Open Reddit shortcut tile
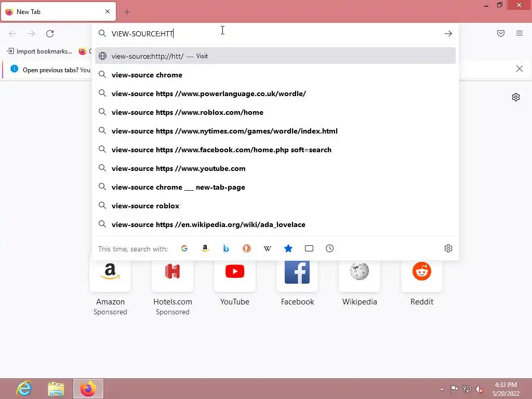 click(422, 275)
